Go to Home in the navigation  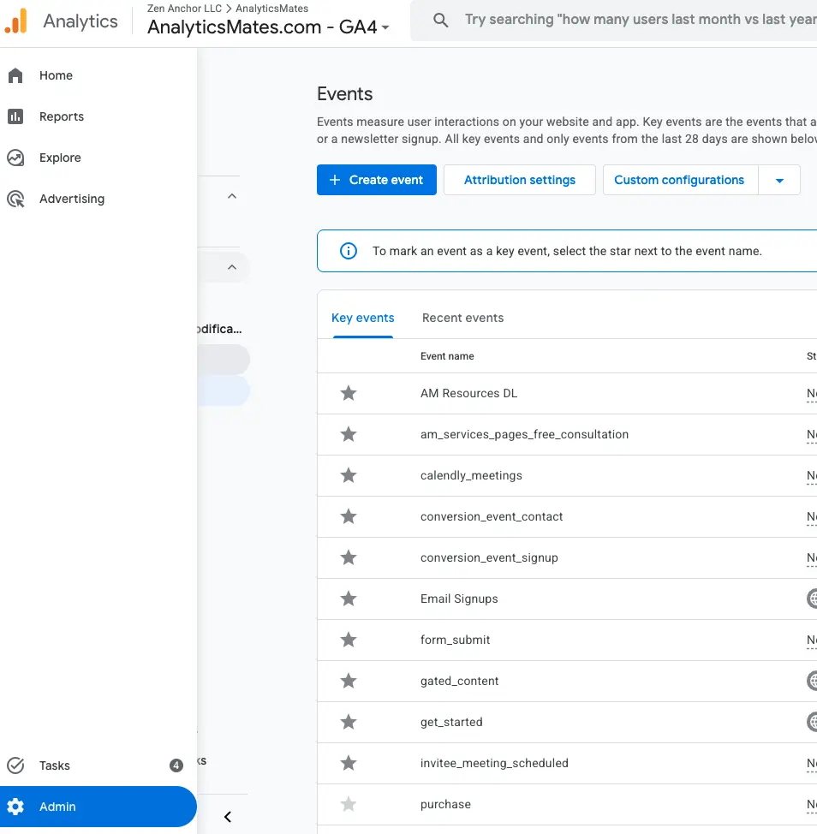pyautogui.click(x=56, y=75)
